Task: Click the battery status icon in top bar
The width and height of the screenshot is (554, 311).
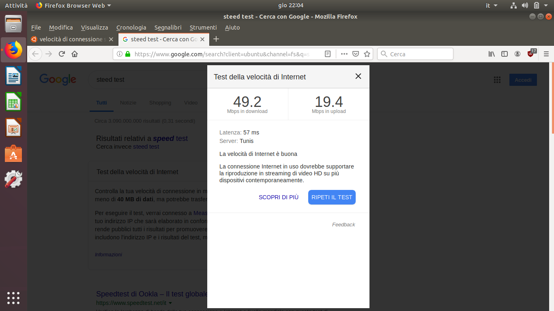Action: pyautogui.click(x=537, y=5)
